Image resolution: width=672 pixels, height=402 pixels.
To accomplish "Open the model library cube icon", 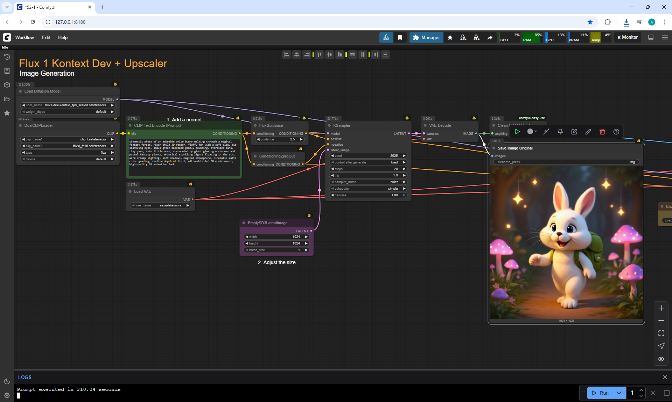I will pos(7,85).
